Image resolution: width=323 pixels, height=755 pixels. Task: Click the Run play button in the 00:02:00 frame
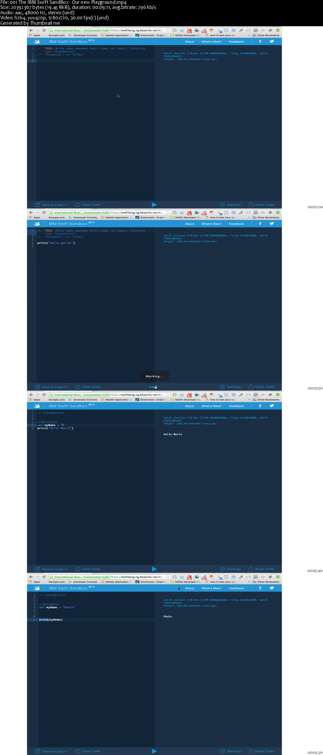pos(154,205)
